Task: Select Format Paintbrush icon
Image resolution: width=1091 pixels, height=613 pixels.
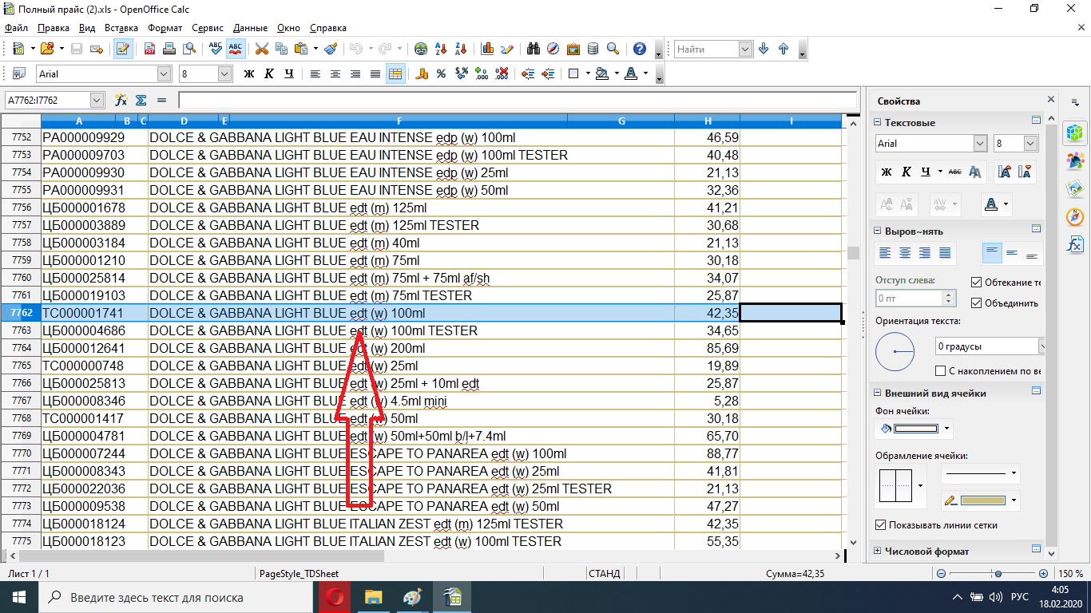Action: click(331, 49)
